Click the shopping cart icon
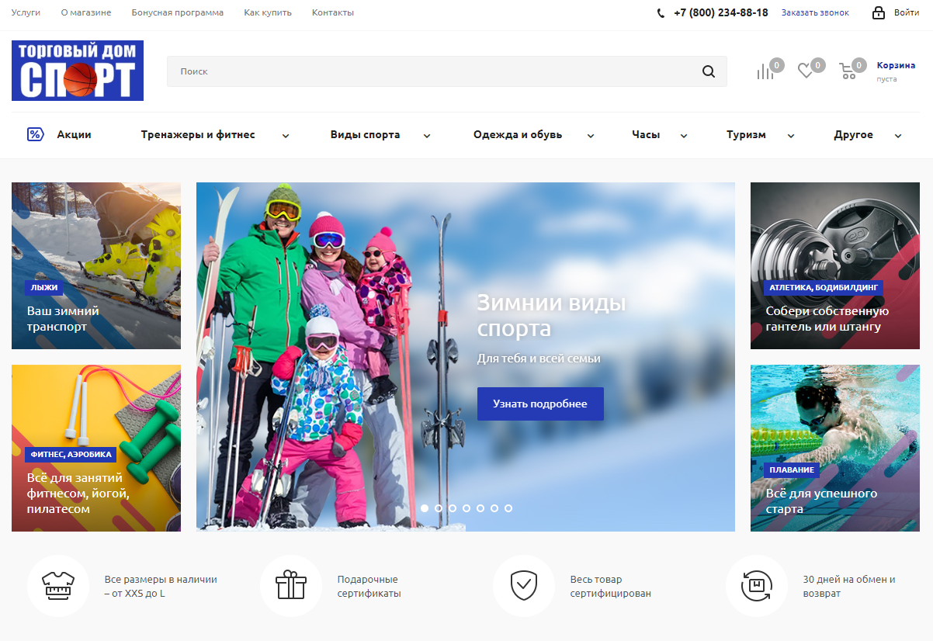The width and height of the screenshot is (933, 641). point(848,71)
